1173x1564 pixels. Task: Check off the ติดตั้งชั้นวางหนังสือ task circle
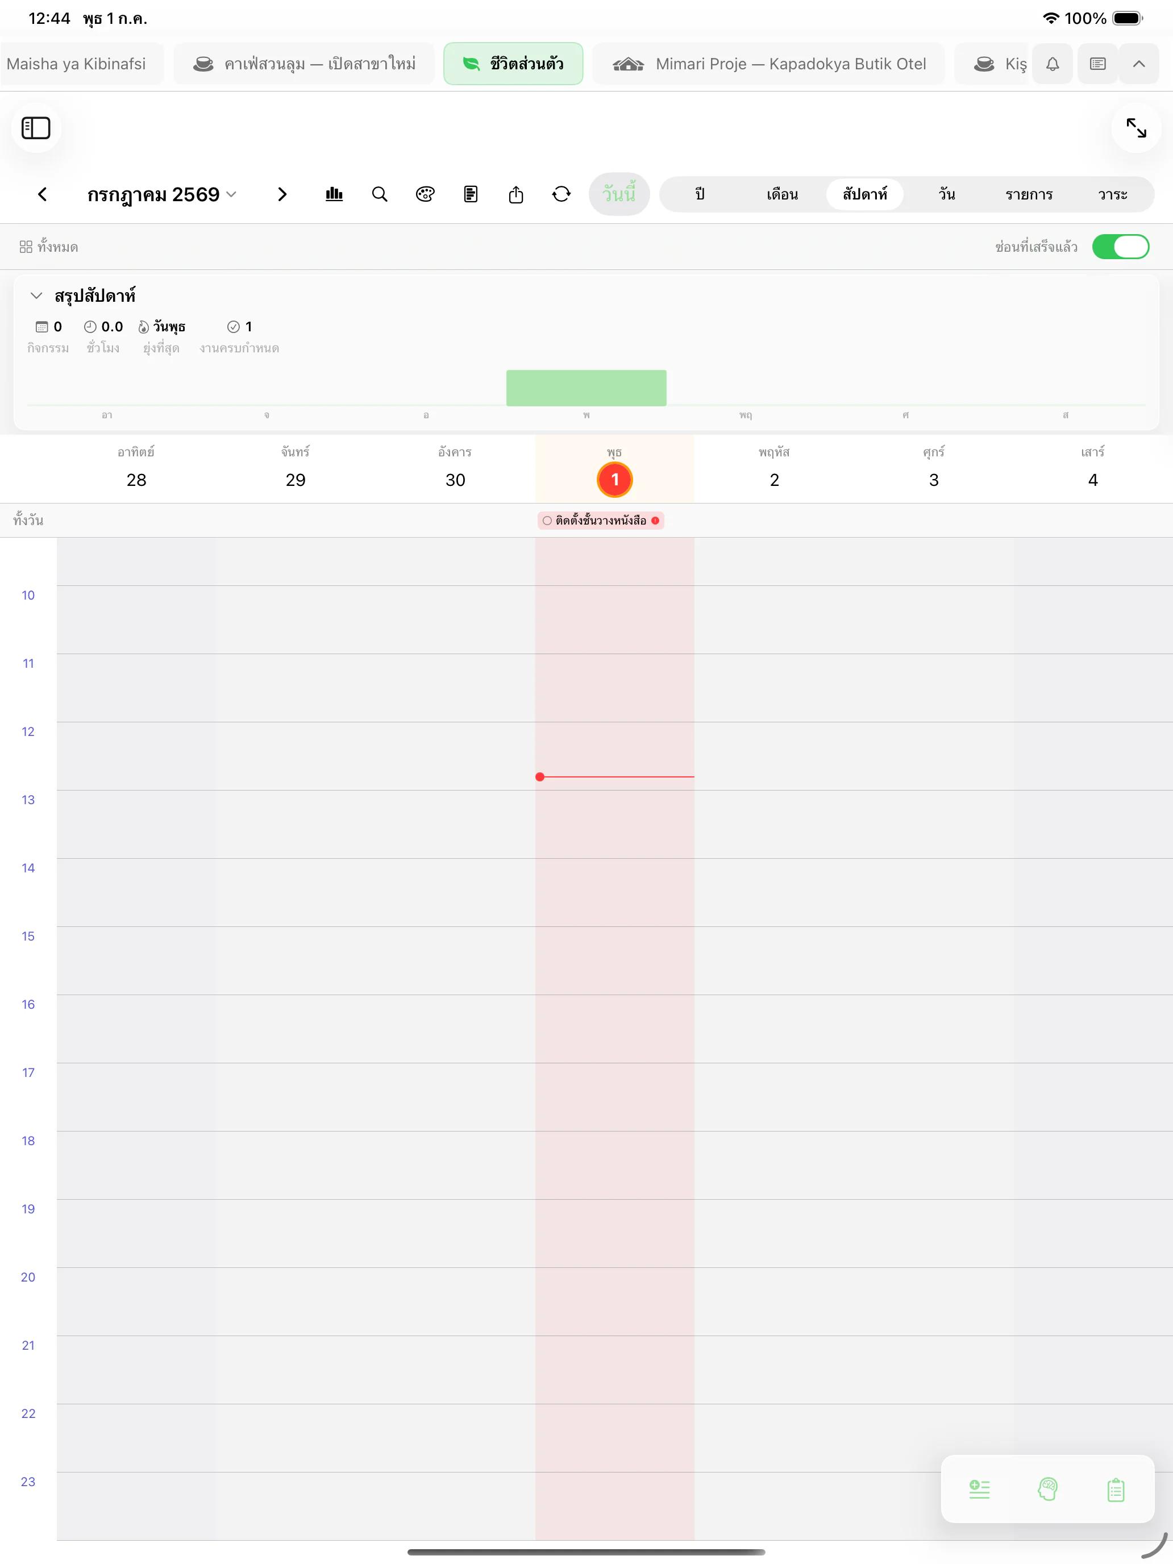coord(547,521)
